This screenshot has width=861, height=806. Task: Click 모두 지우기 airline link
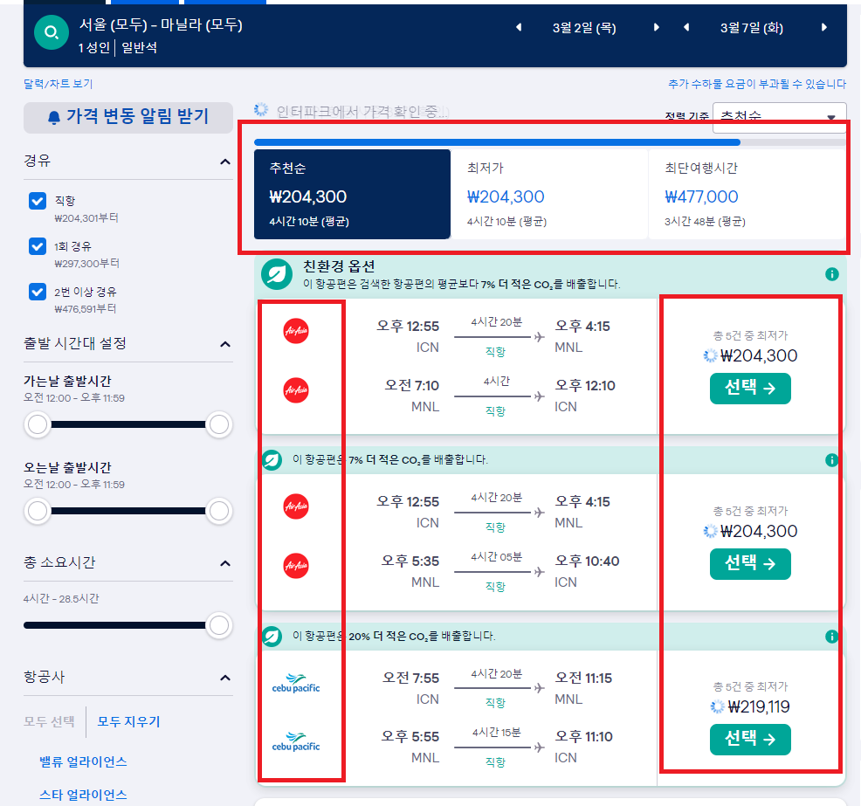pos(128,721)
